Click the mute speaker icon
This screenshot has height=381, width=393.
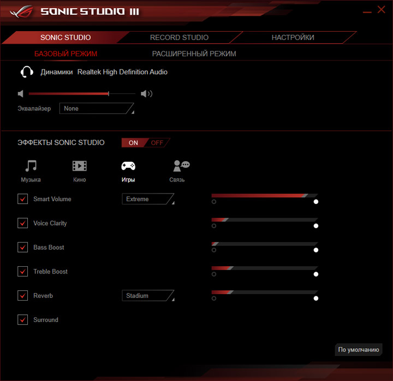pos(21,93)
